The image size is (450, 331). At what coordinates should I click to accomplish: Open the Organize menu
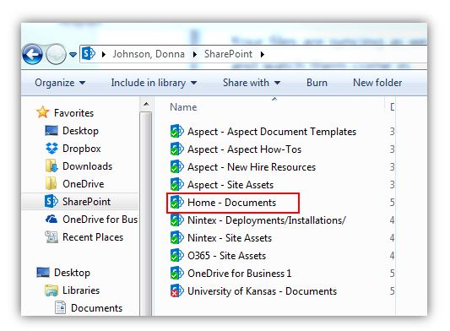pyautogui.click(x=60, y=83)
